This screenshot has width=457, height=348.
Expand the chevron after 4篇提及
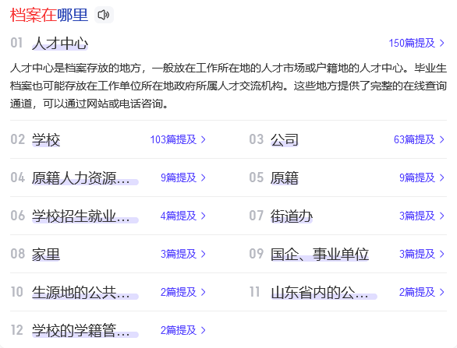[204, 216]
